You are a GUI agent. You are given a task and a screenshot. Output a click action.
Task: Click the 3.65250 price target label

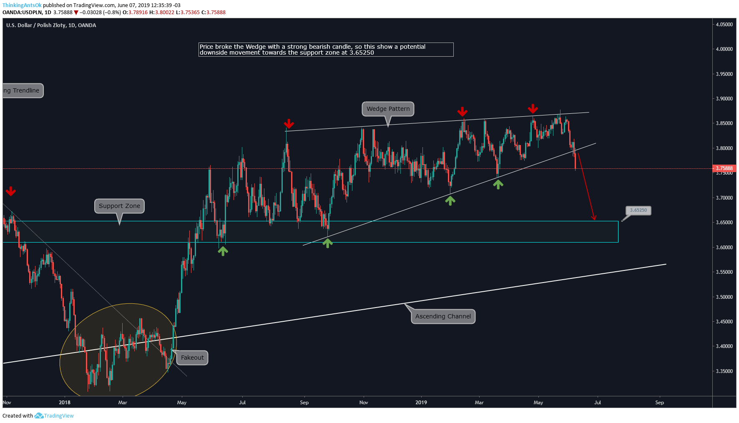(x=638, y=210)
